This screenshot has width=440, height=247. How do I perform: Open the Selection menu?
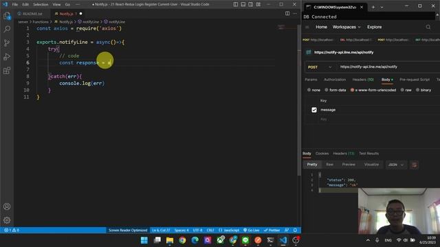(41, 5)
